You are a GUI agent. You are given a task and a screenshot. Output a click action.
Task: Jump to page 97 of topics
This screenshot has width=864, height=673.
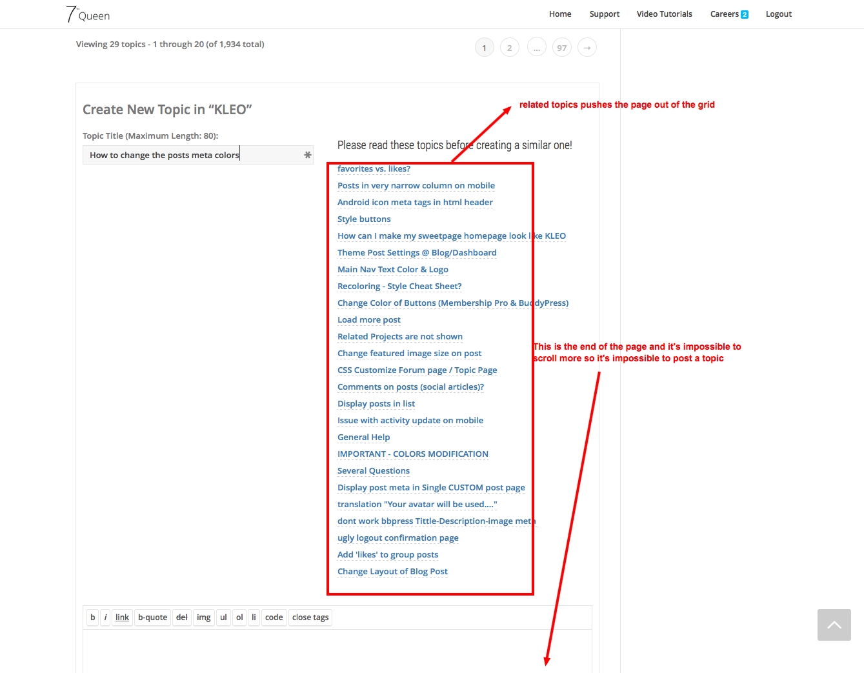tap(561, 48)
